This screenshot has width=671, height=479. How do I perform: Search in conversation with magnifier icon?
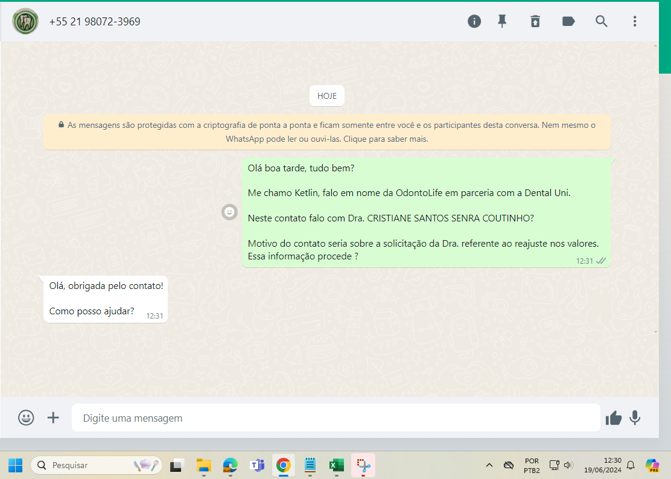coord(601,21)
